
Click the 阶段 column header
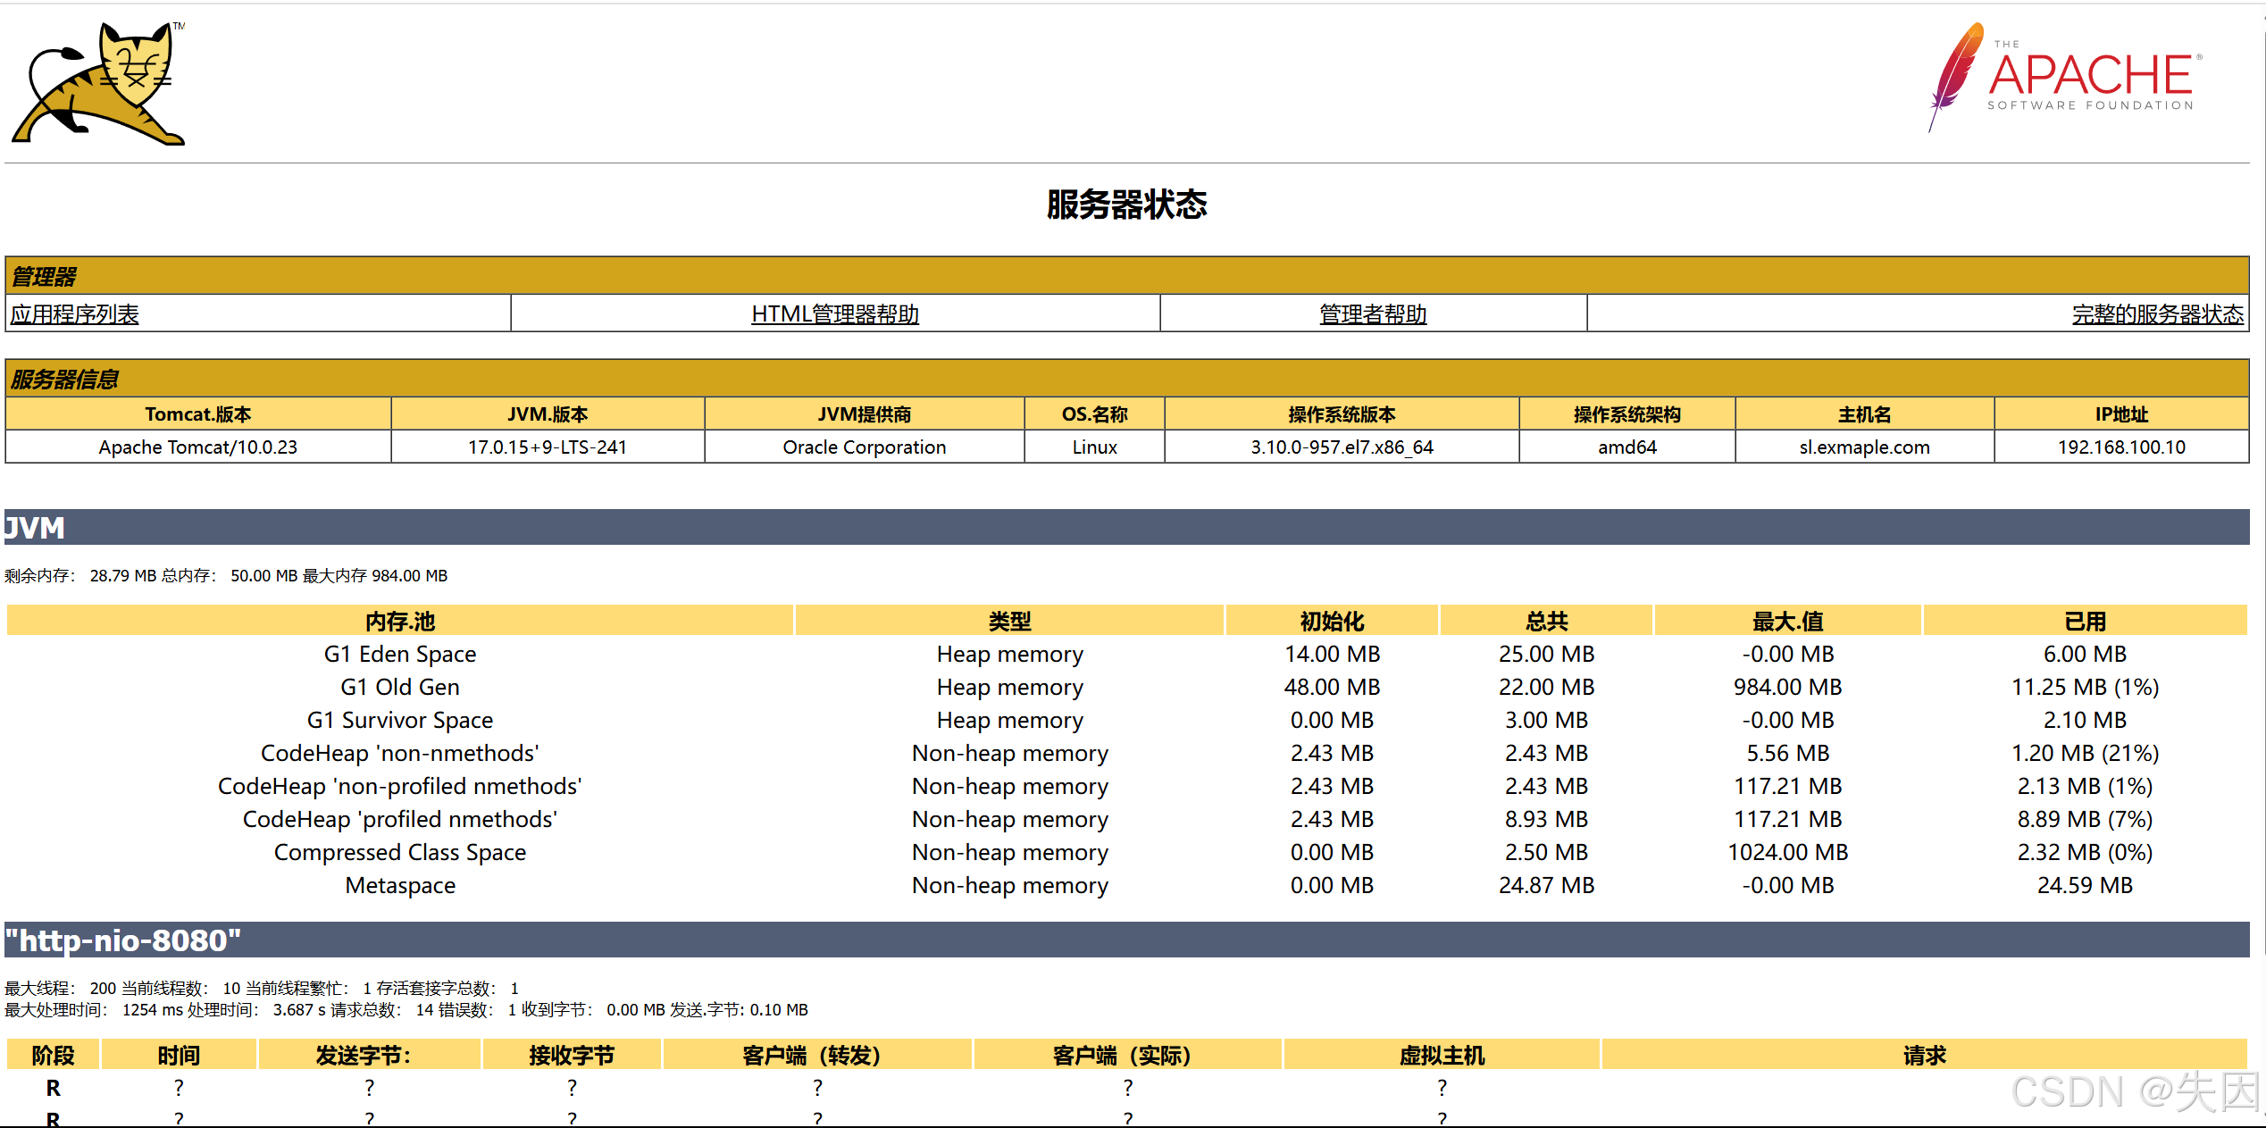[x=53, y=1055]
